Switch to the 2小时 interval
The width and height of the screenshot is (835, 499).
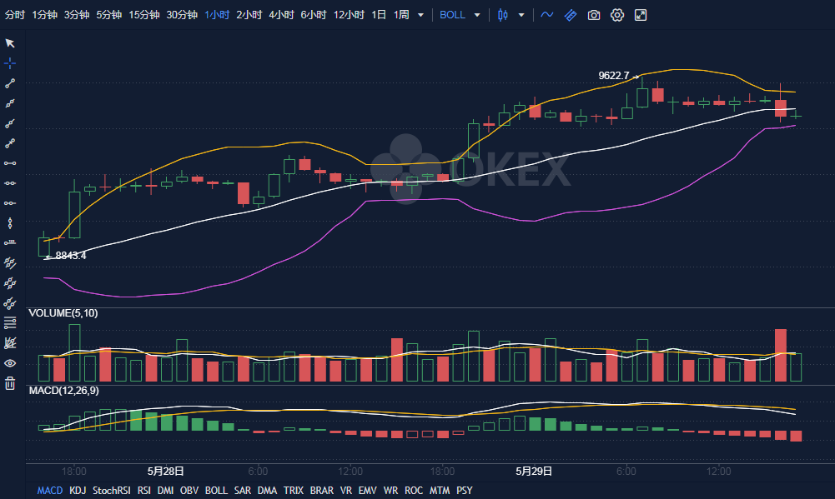click(249, 15)
